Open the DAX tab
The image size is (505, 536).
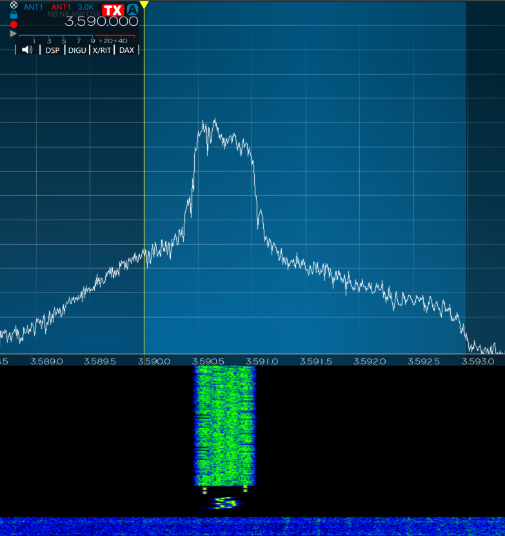[x=126, y=50]
